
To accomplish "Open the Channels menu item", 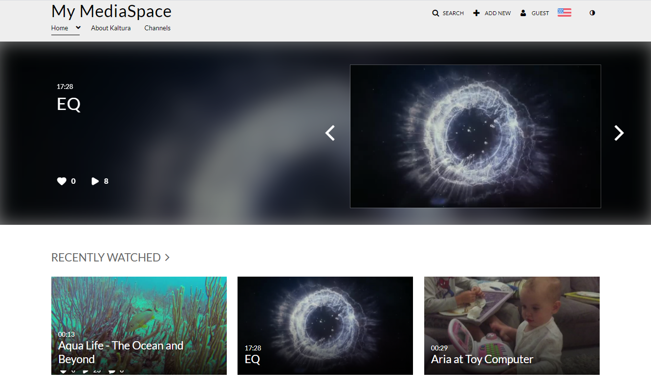I will point(157,28).
